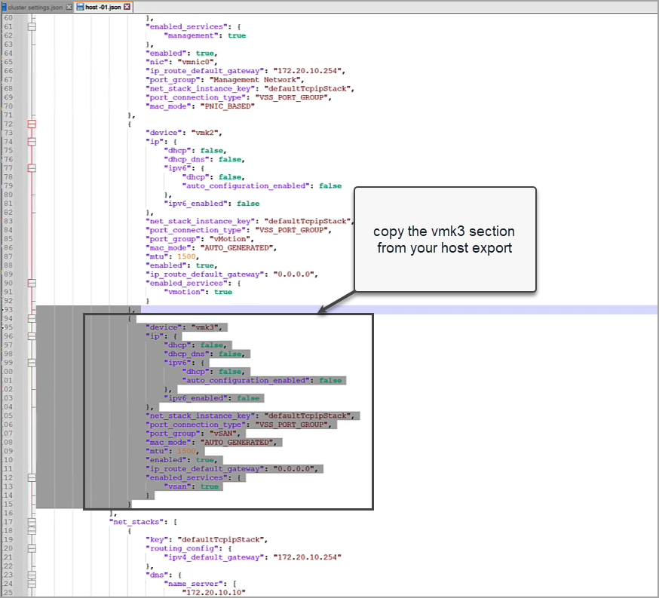Collapse the vmk3 "ipv6" block fold marker

click(32, 363)
